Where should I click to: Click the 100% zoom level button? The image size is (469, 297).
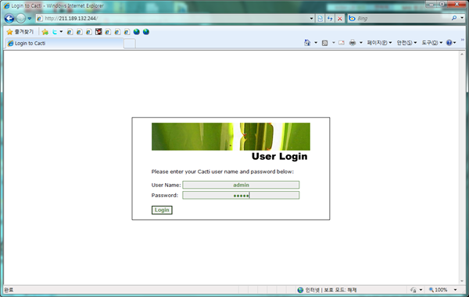(x=439, y=289)
